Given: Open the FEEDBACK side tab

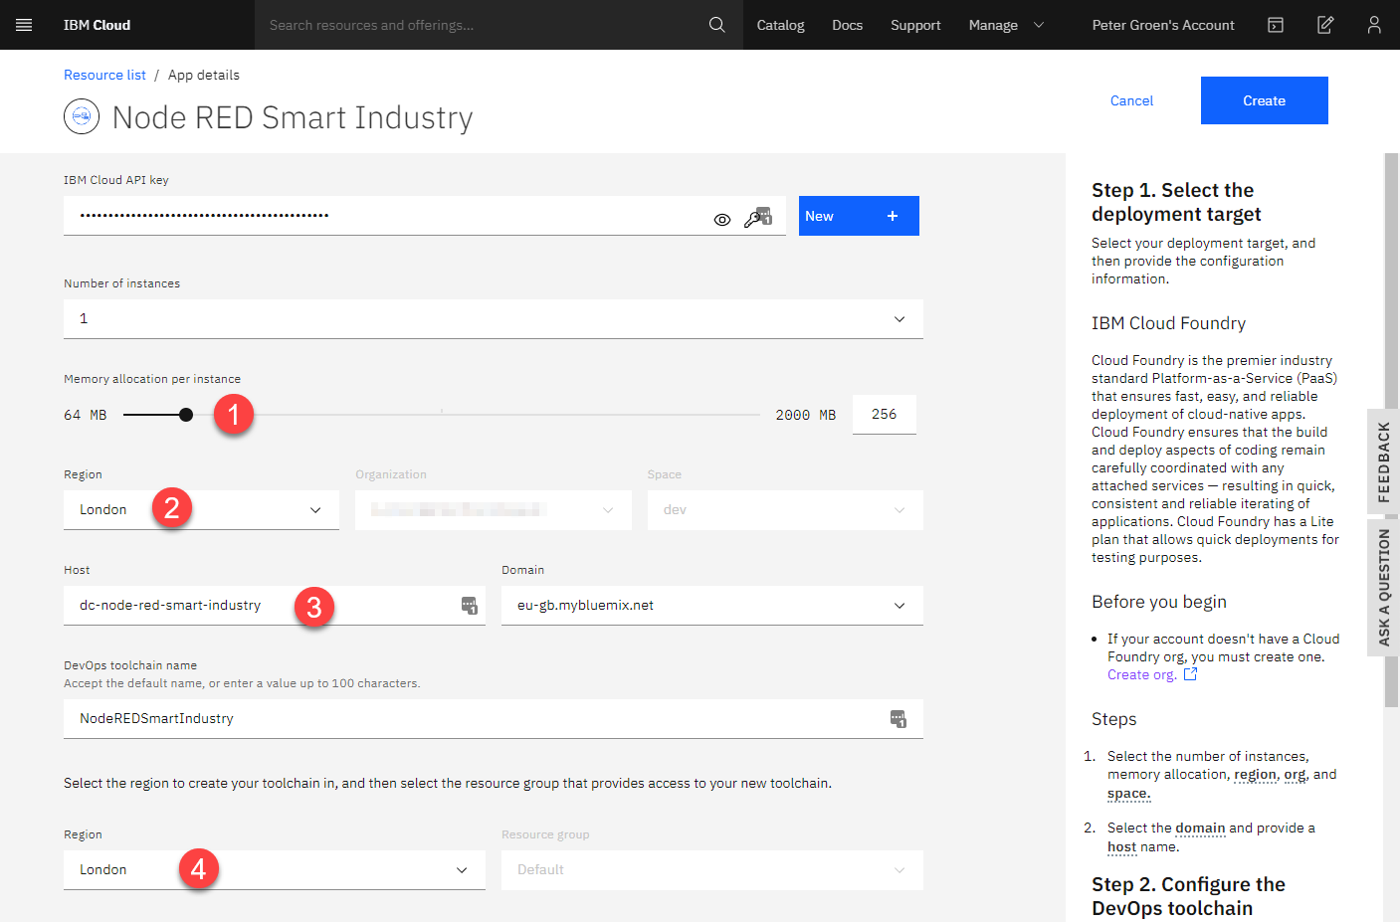Looking at the screenshot, I should click(x=1383, y=461).
